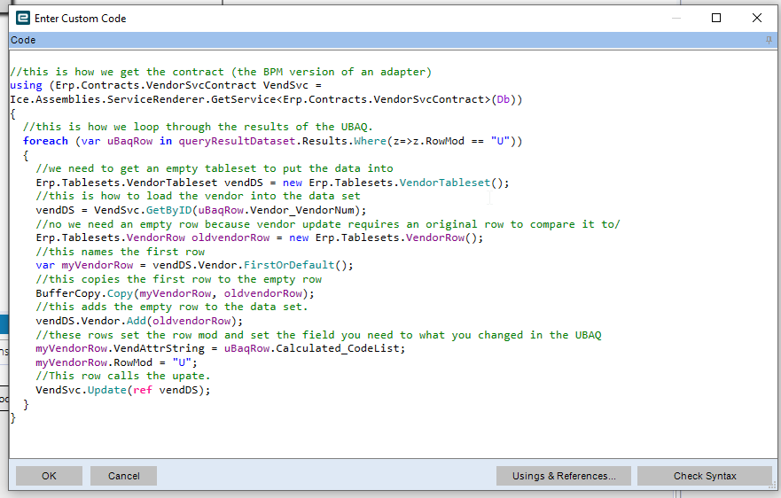Run Check Syntax on the code
The height and width of the screenshot is (498, 781).
[704, 476]
